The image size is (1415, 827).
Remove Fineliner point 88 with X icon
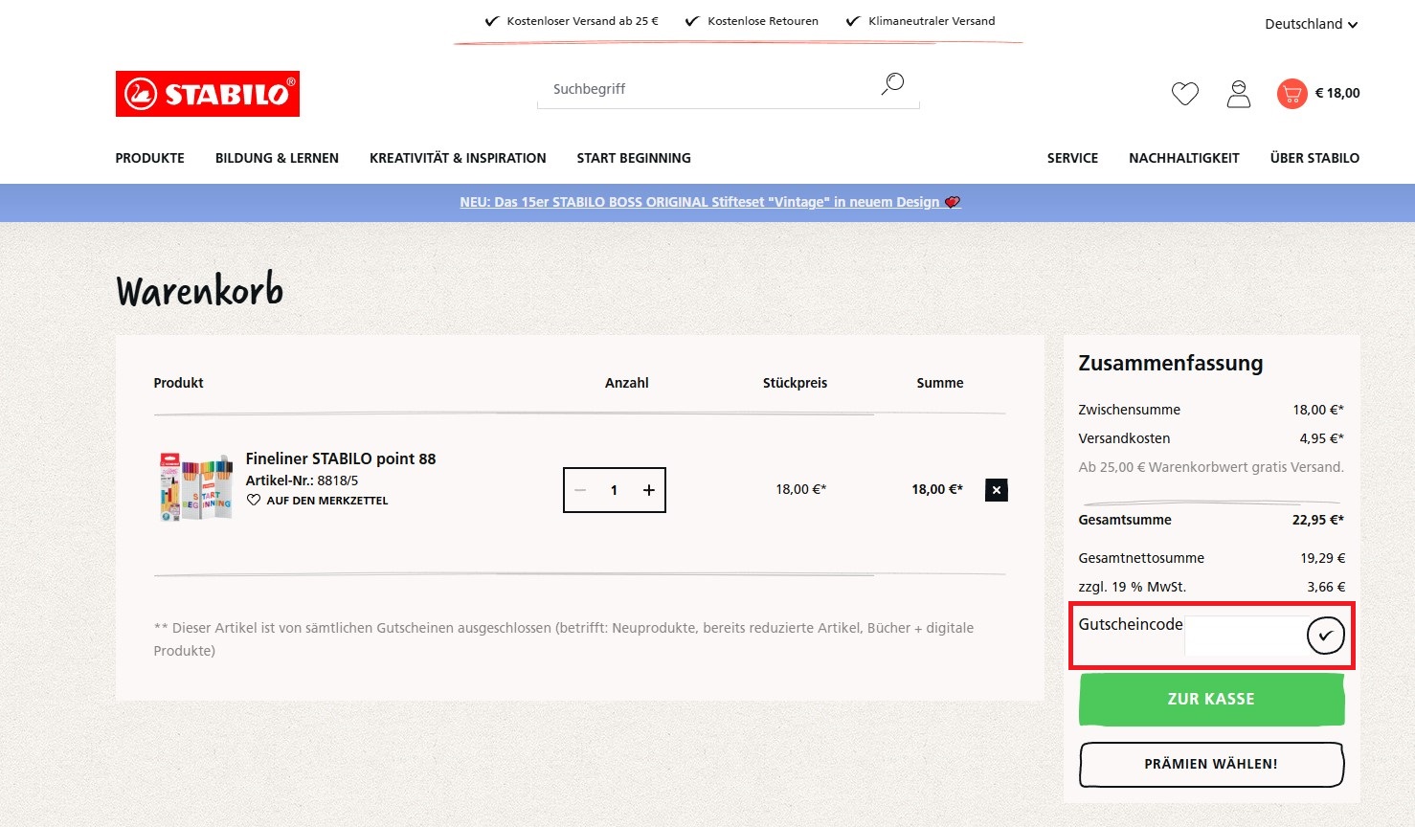(997, 490)
